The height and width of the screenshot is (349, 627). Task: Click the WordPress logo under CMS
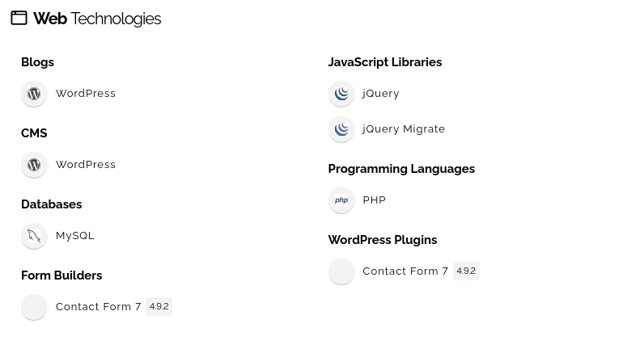[34, 165]
